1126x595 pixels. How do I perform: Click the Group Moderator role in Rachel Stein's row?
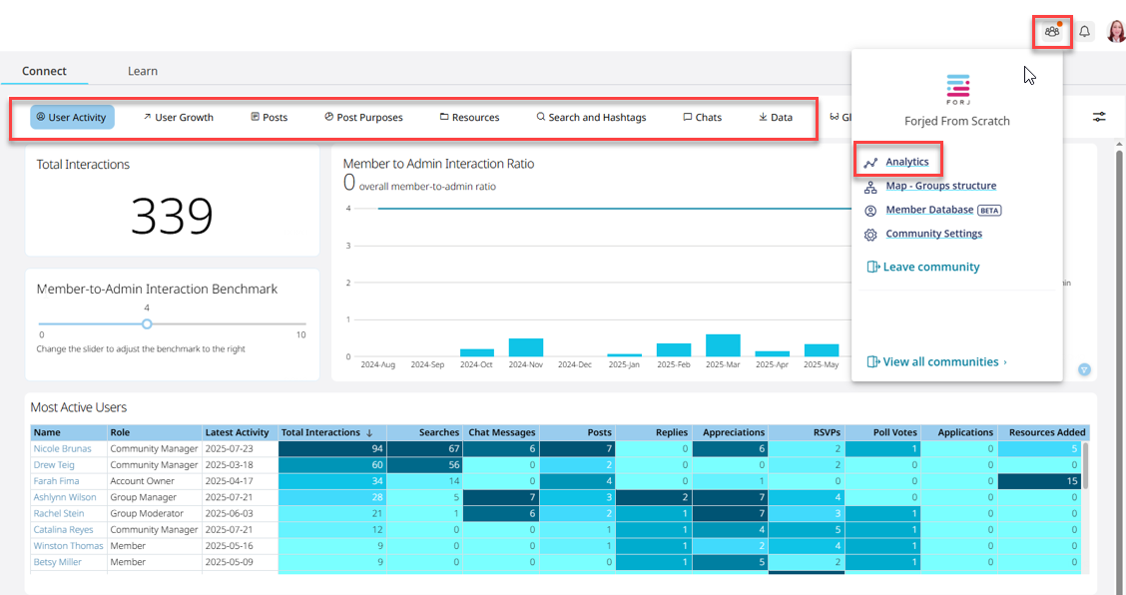click(x=147, y=513)
